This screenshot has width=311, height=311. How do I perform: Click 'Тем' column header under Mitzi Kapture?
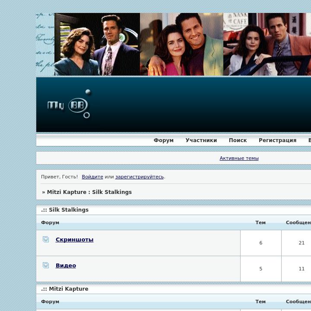[260, 301]
